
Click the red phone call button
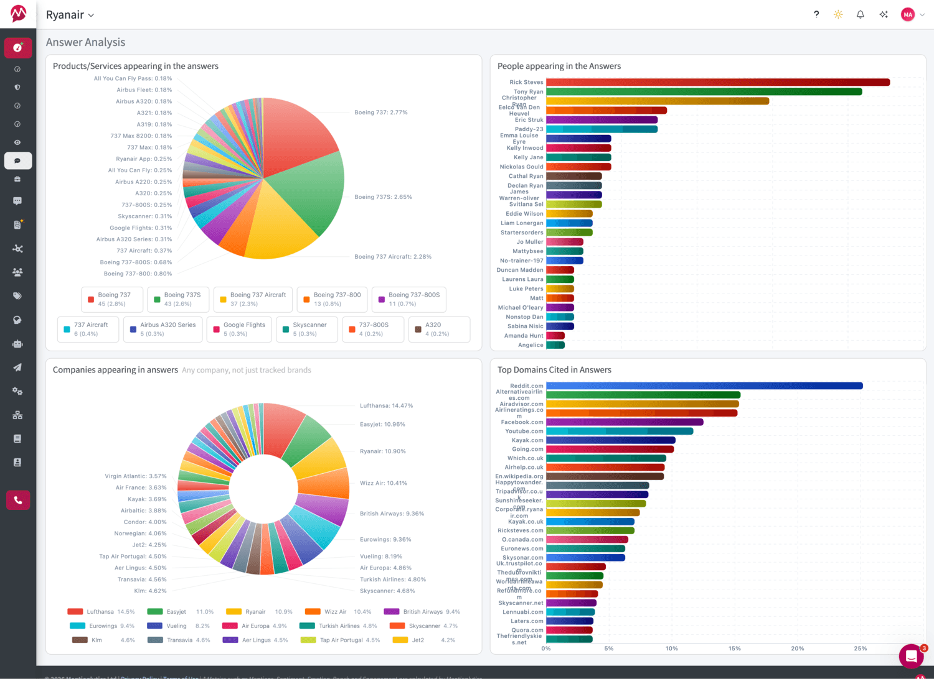coord(18,500)
